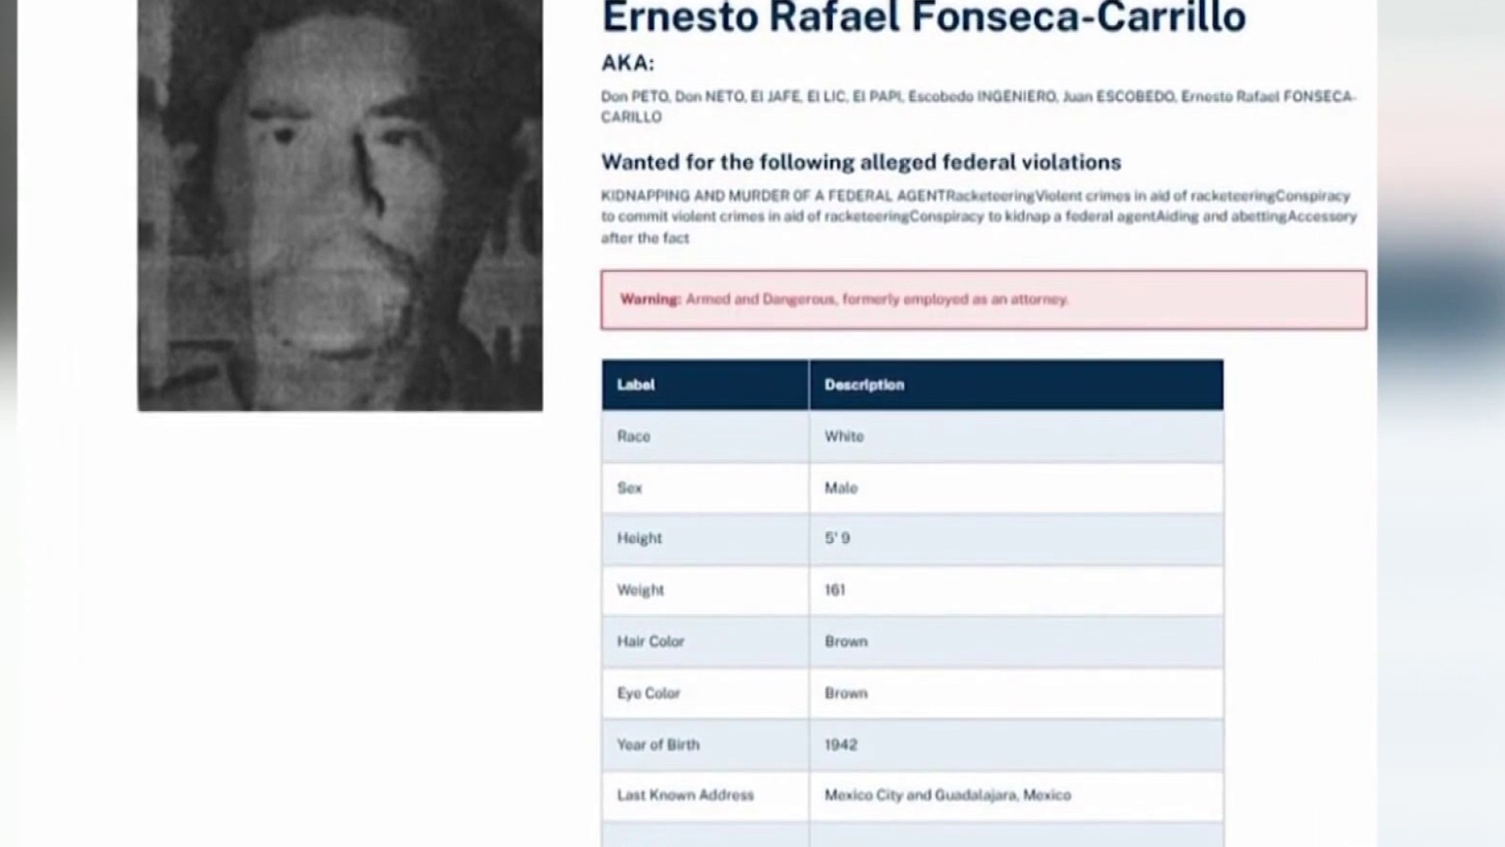Click the Male value cell
Screen dimensions: 1505x847
click(x=1016, y=488)
